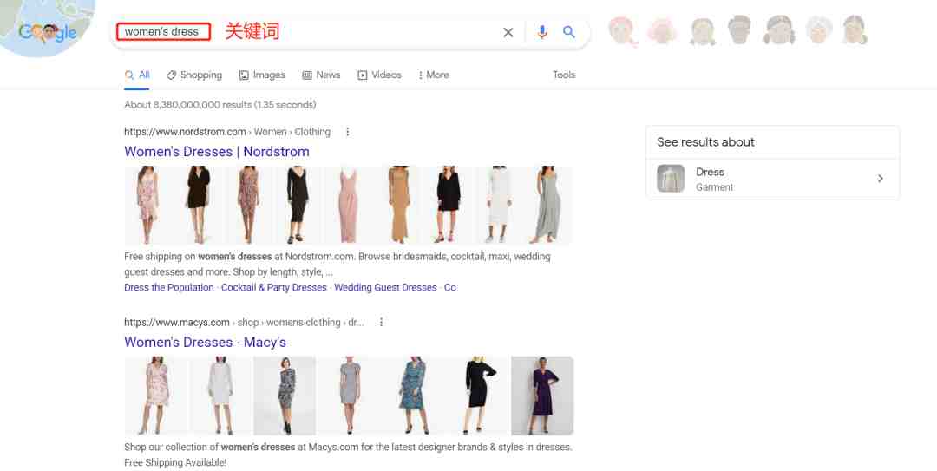
Task: Open the Videos results tab
Action: pos(379,75)
